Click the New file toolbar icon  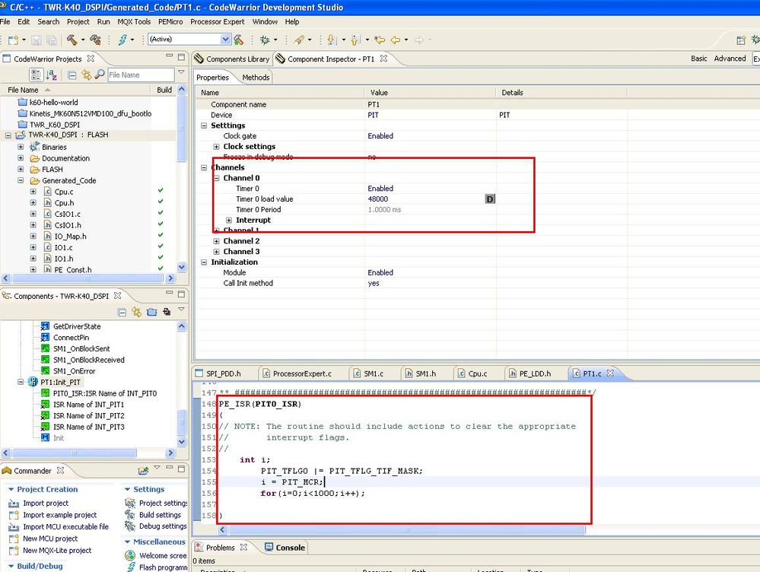(x=13, y=40)
